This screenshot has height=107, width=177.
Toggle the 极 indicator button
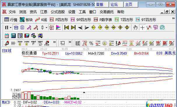click(52, 27)
